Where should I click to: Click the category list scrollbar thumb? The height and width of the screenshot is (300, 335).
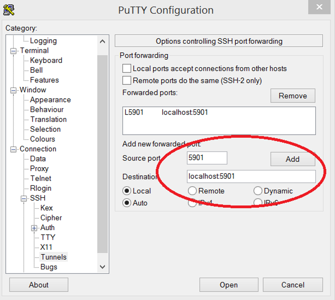coord(102,154)
